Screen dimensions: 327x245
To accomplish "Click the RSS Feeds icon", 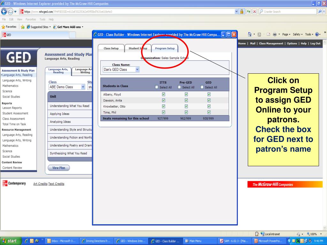I will (x=259, y=34).
